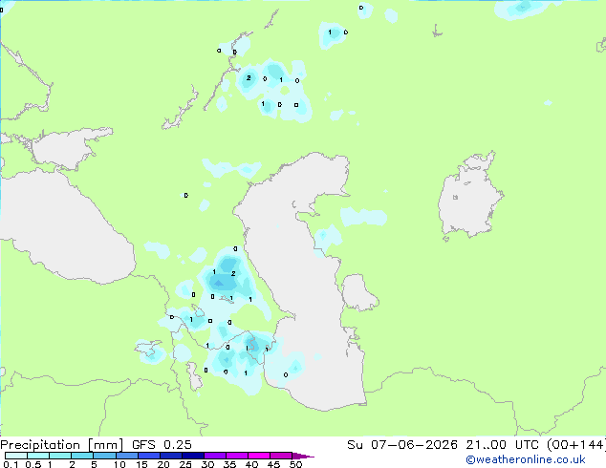Click the 0.1 to 0.5 mm legend swatch
The image size is (606, 468).
pos(16,456)
